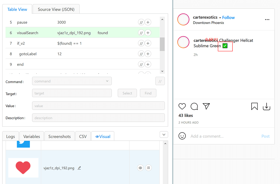Image resolution: width=280 pixels, height=184 pixels.
Task: Share the post via the paper plane icon
Action: pyautogui.click(x=206, y=106)
